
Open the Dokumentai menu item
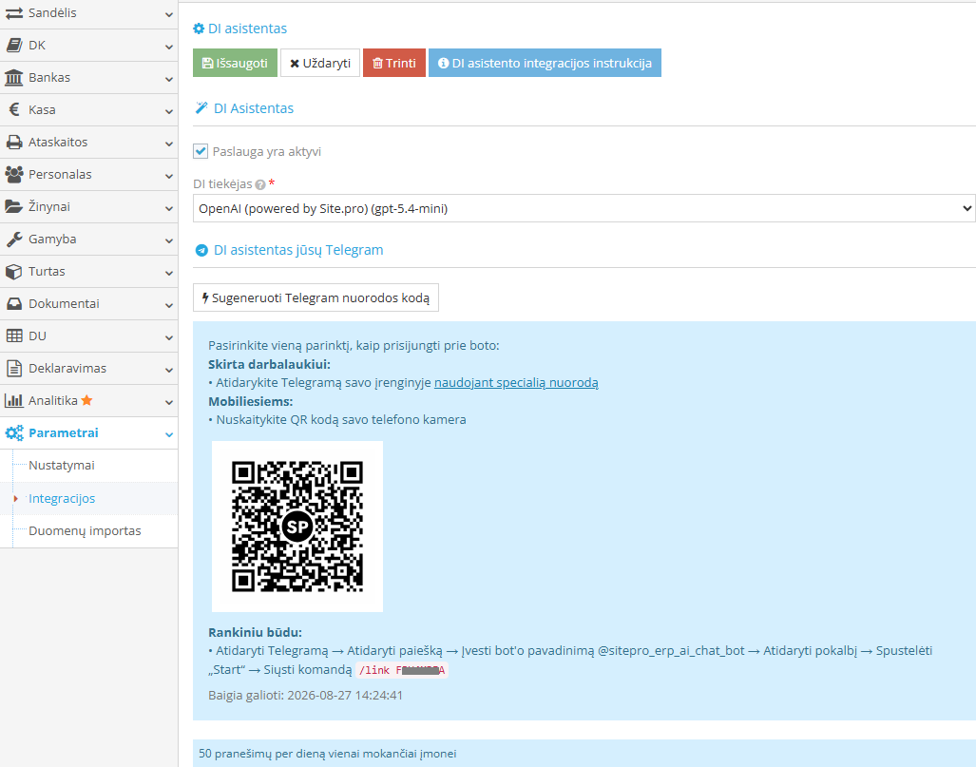click(x=89, y=304)
